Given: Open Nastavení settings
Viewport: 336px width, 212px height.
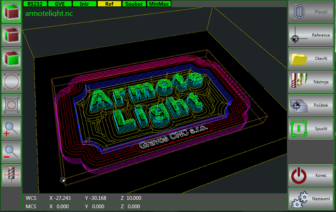Looking at the screenshot, I should click(311, 199).
